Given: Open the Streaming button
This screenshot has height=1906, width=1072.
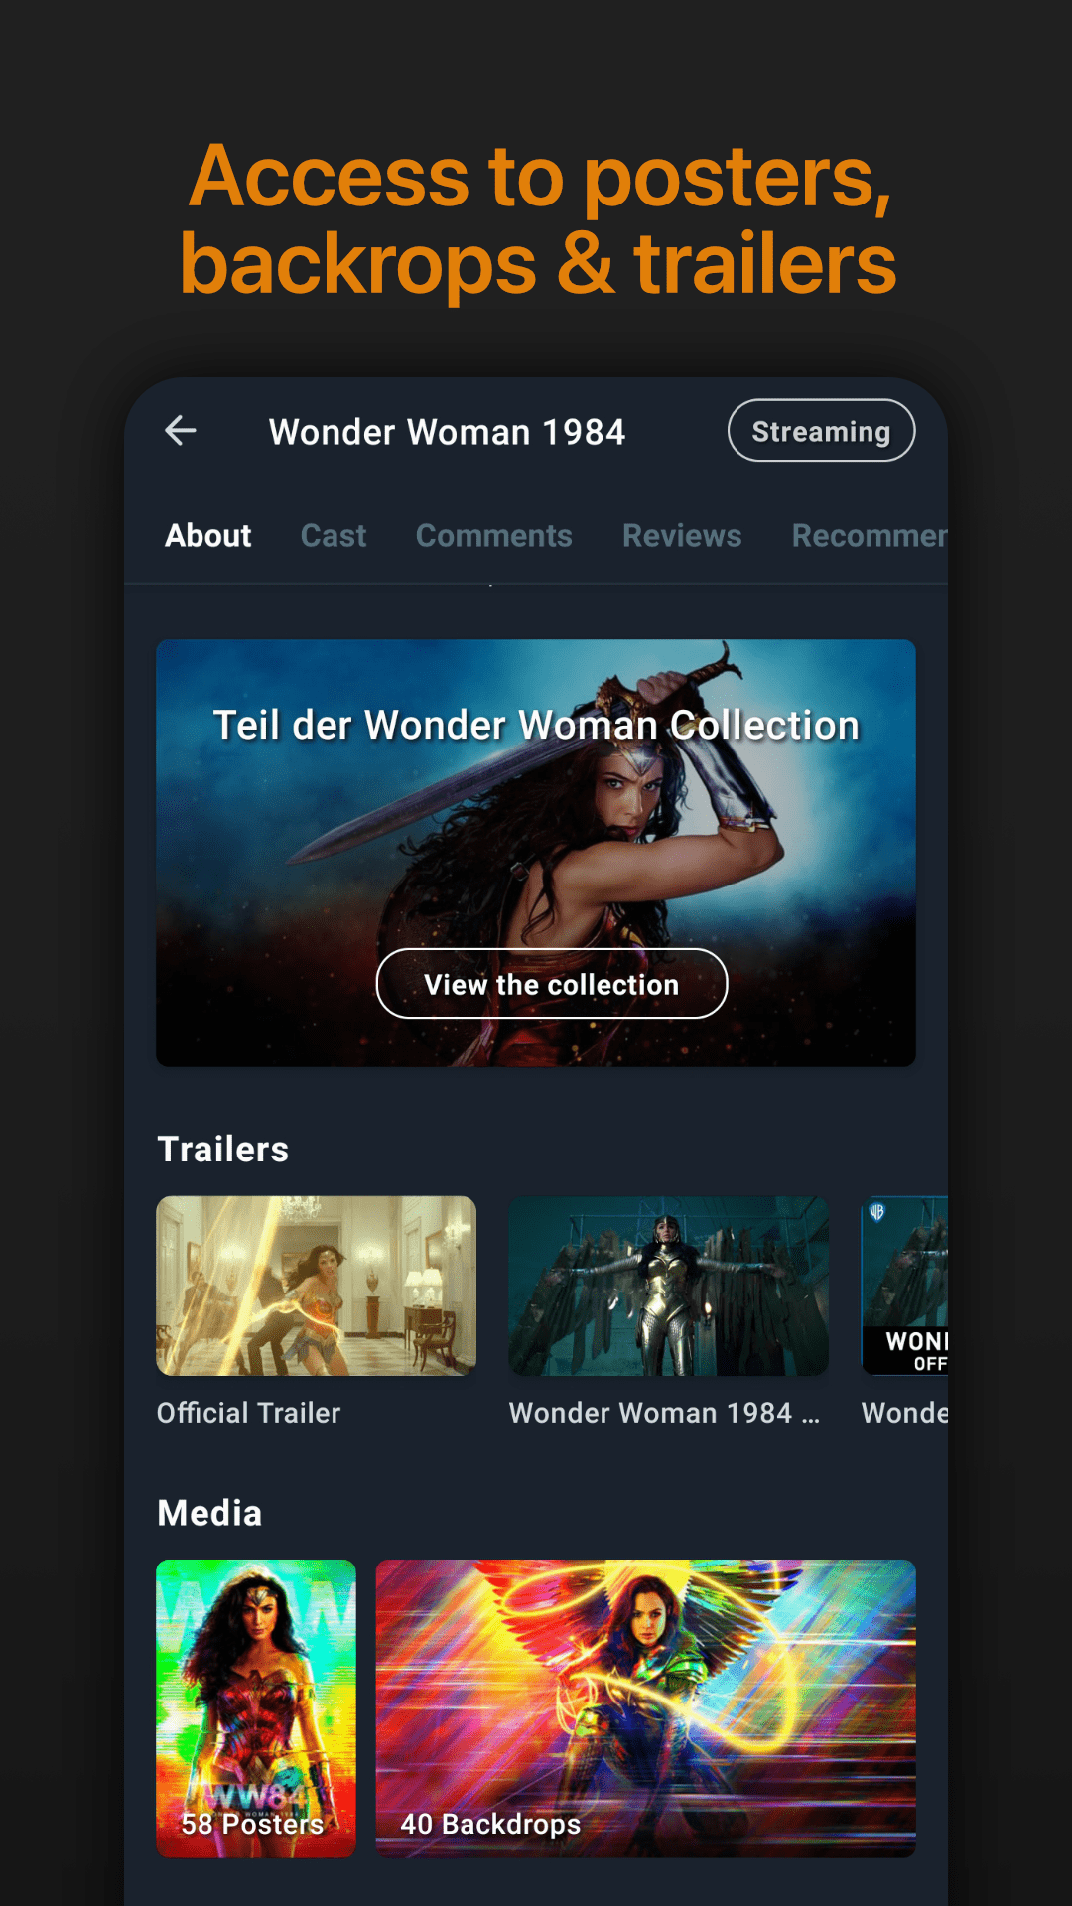Looking at the screenshot, I should coord(821,431).
